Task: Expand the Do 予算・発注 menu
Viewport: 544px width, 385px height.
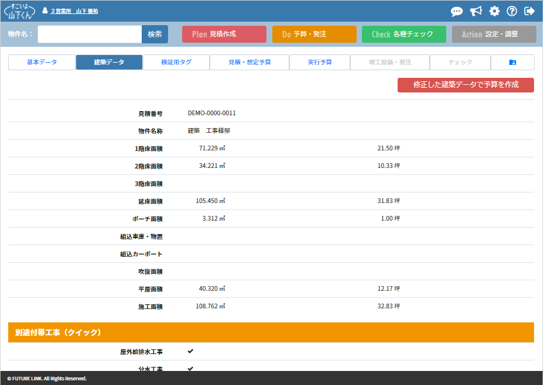Action: pyautogui.click(x=314, y=35)
